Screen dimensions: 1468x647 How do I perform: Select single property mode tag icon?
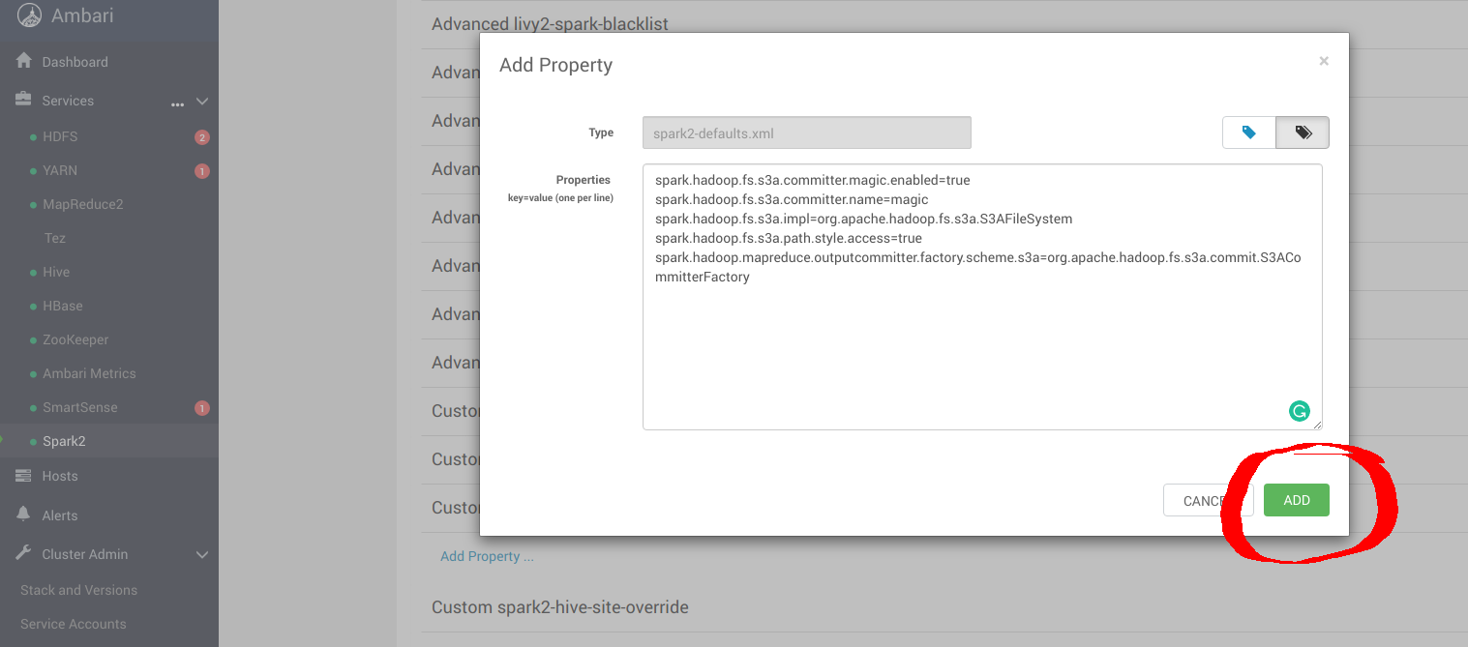1248,132
